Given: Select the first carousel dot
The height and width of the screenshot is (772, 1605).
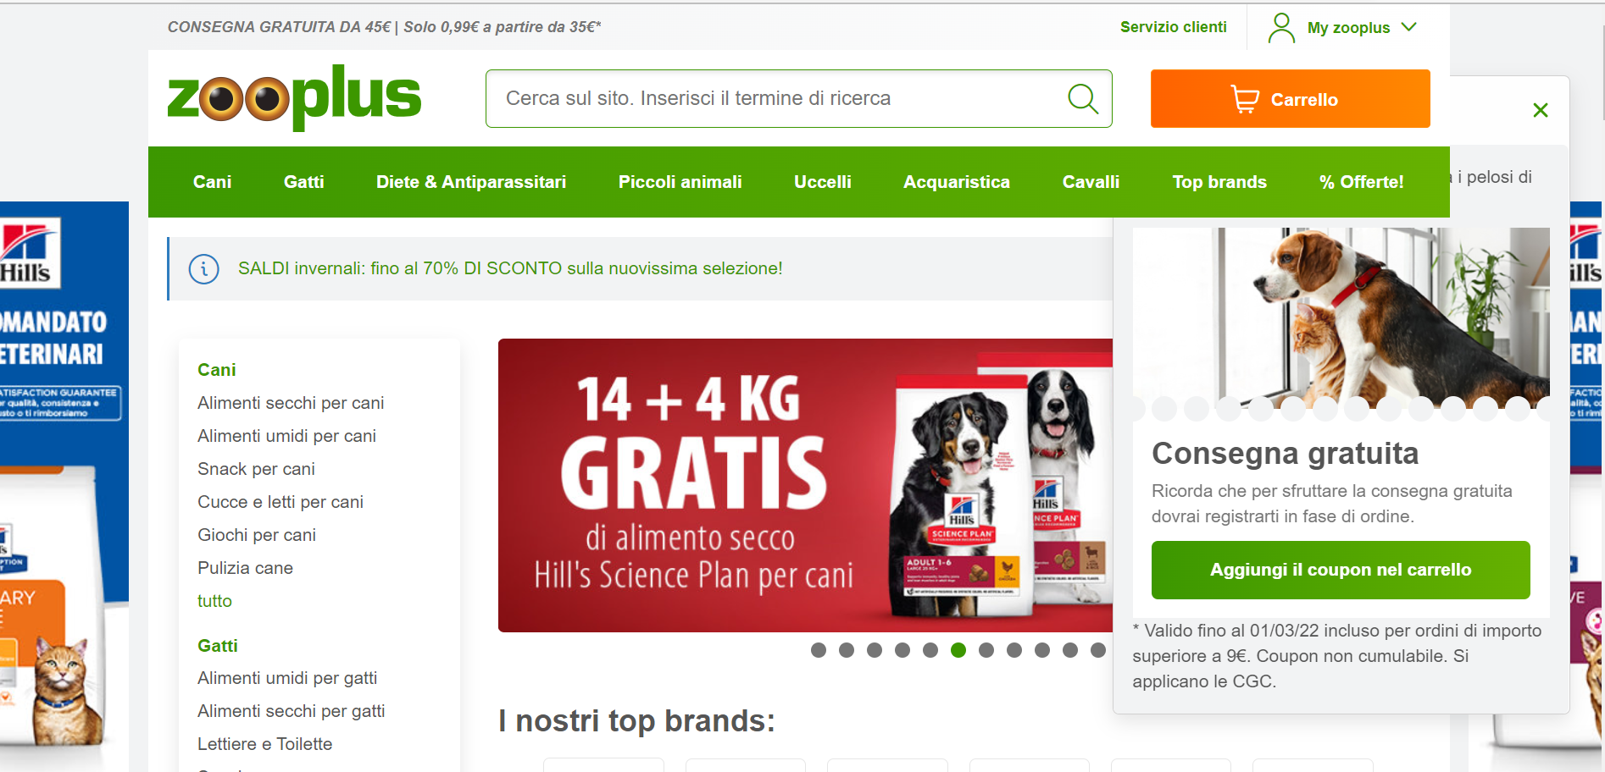Looking at the screenshot, I should [819, 650].
